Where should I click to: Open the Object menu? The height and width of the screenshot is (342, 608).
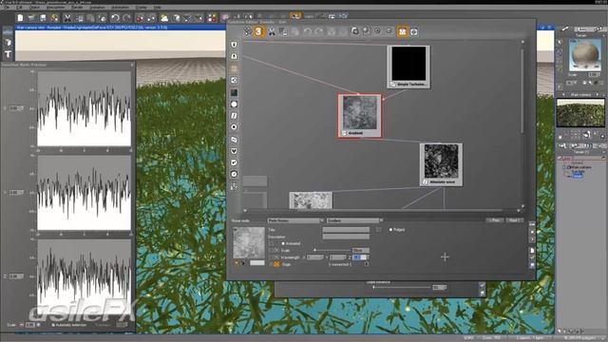[35, 8]
